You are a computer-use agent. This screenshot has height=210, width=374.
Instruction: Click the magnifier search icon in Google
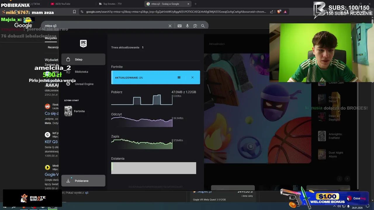203,26
